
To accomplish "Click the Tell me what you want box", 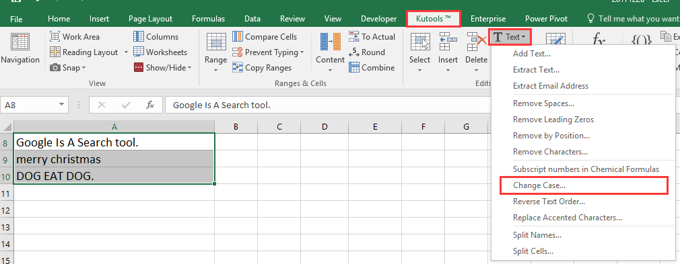I will tap(633, 19).
